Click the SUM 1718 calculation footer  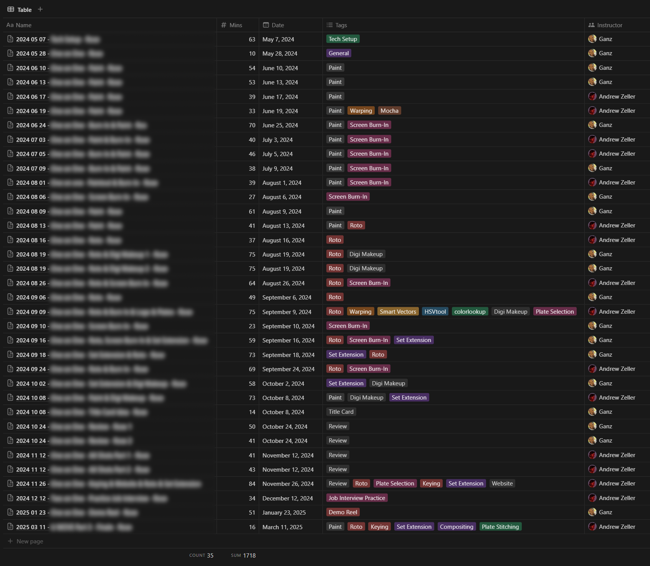coord(243,556)
